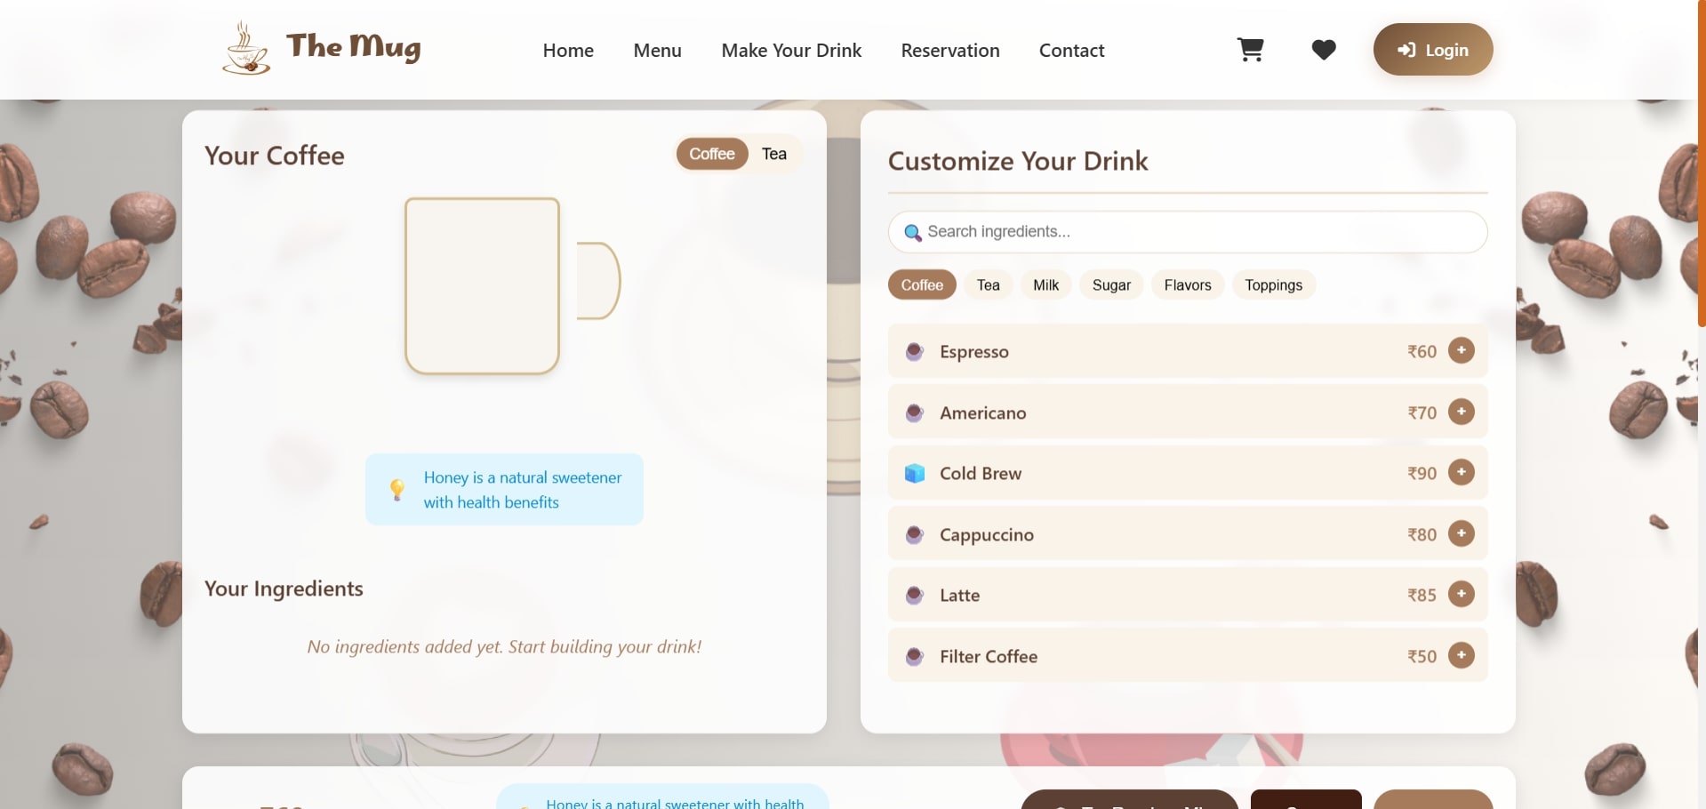
Task: Click The Mug logo
Action: pyautogui.click(x=322, y=48)
